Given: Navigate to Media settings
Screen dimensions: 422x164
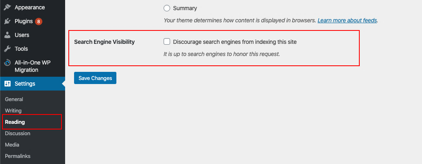Looking at the screenshot, I should pyautogui.click(x=12, y=145).
